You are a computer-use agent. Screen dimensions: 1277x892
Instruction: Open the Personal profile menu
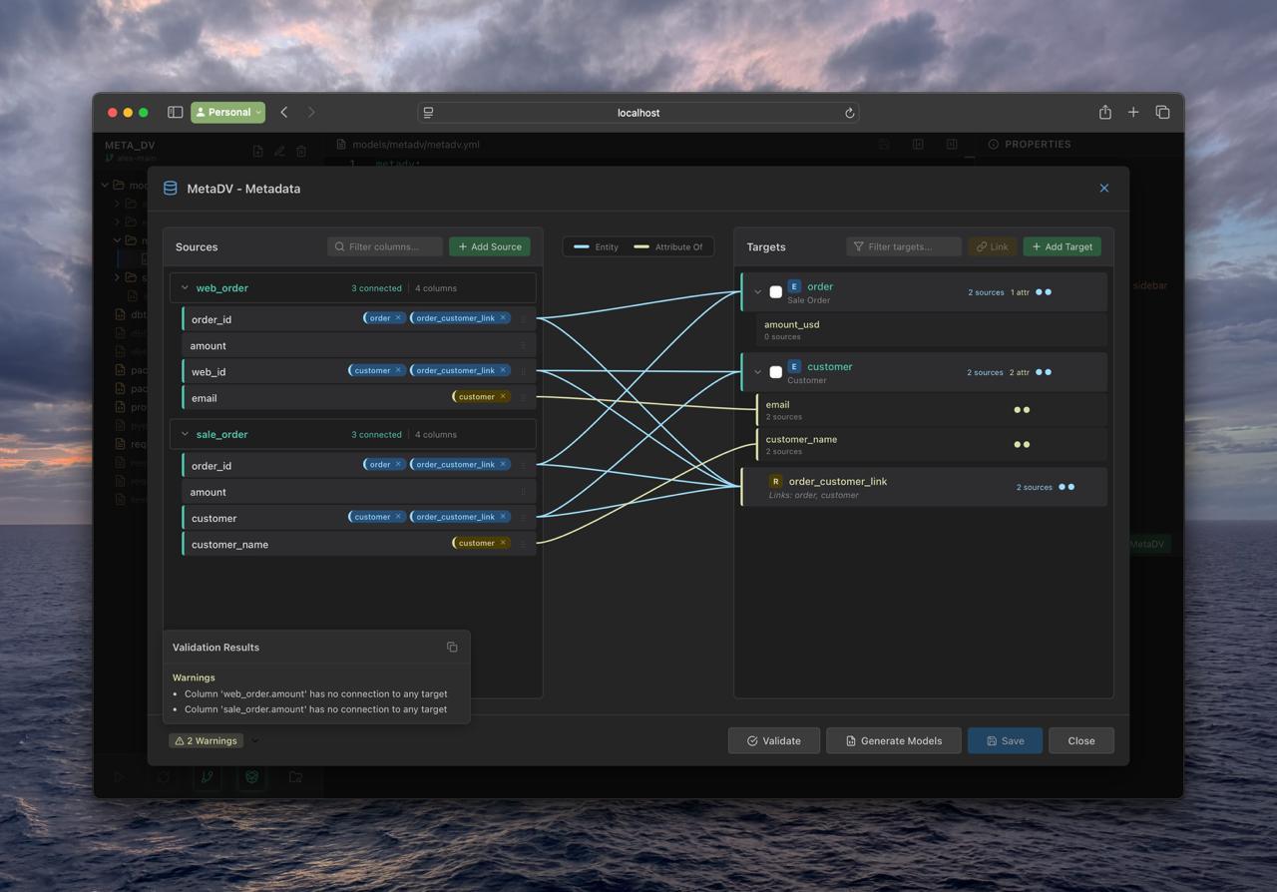tap(227, 113)
